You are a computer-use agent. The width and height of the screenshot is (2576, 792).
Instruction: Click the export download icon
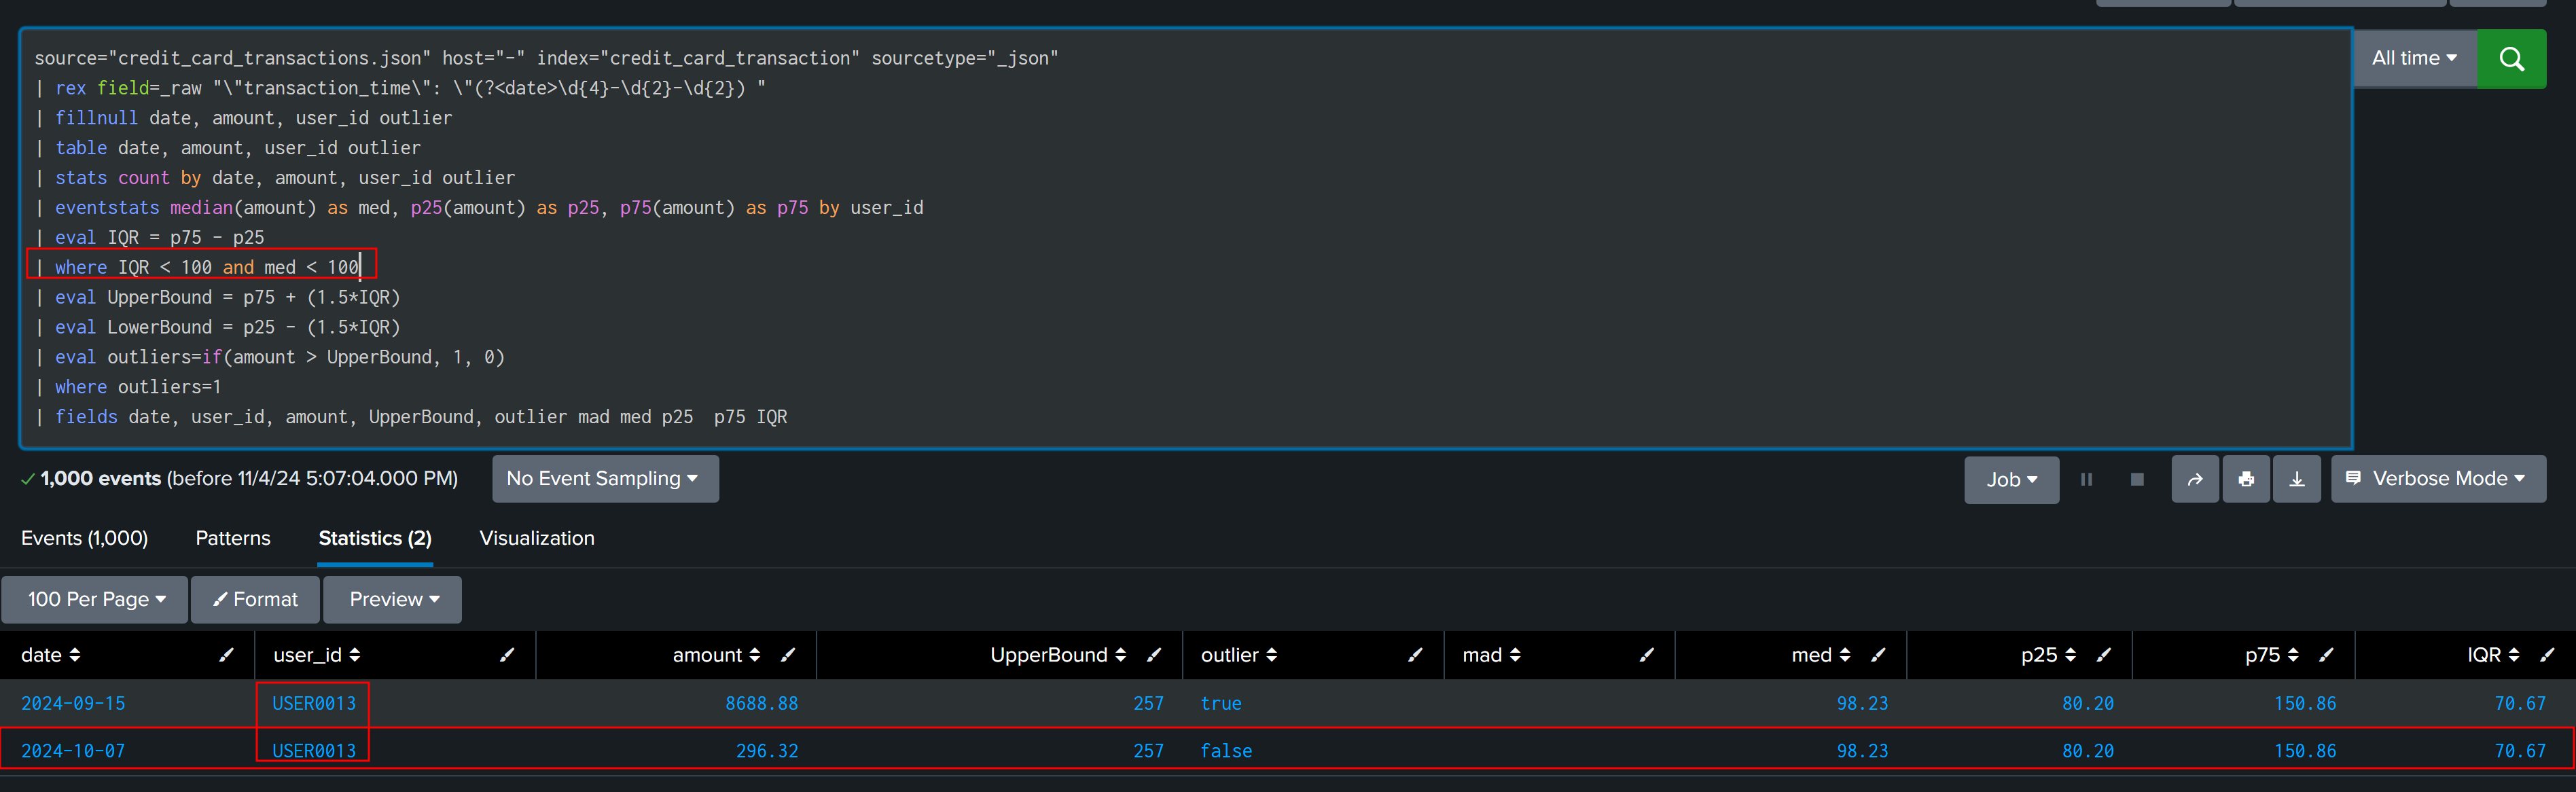(2297, 480)
